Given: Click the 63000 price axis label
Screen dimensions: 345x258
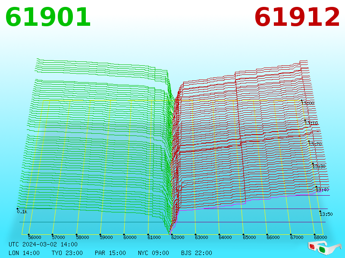Looking at the screenshot, I should click(x=201, y=237).
